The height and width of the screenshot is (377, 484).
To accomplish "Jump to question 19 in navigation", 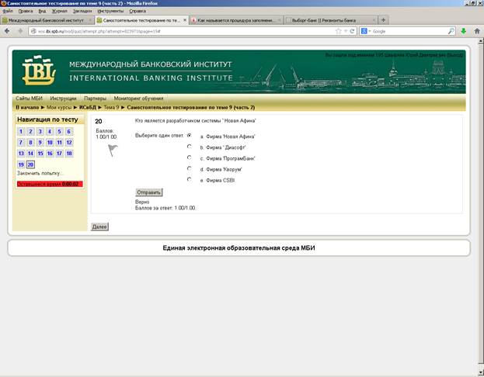I will [x=21, y=164].
